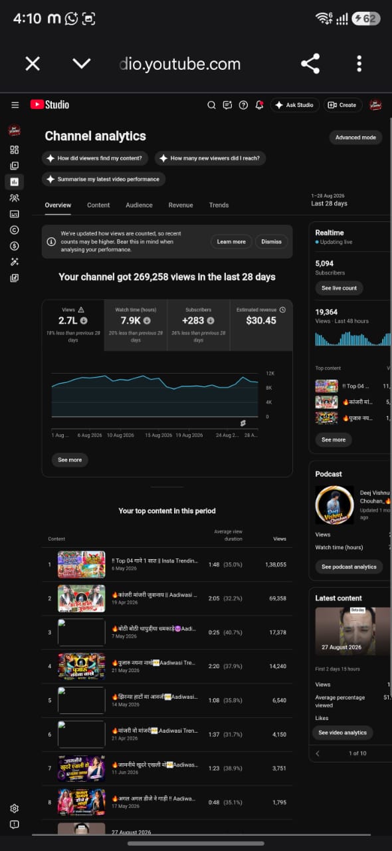The height and width of the screenshot is (851, 392).
Task: Open the channel avatar in the sidebar
Action: pyautogui.click(x=14, y=130)
